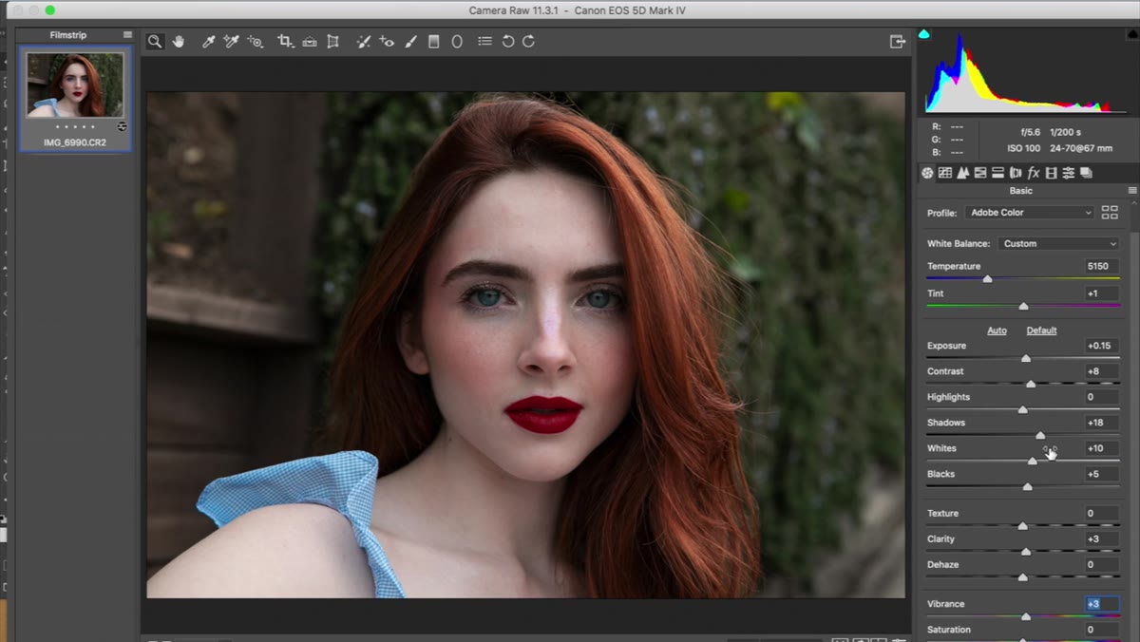This screenshot has height=642, width=1140.
Task: Click the Whites value field +10
Action: click(x=1102, y=448)
